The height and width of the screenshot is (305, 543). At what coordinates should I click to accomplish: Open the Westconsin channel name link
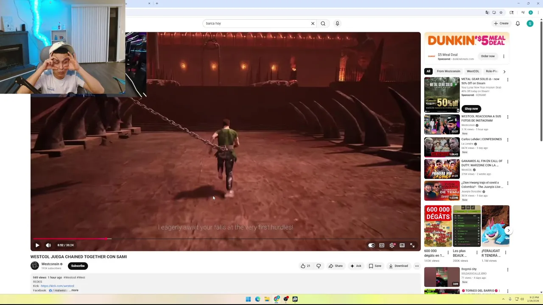tap(50, 264)
